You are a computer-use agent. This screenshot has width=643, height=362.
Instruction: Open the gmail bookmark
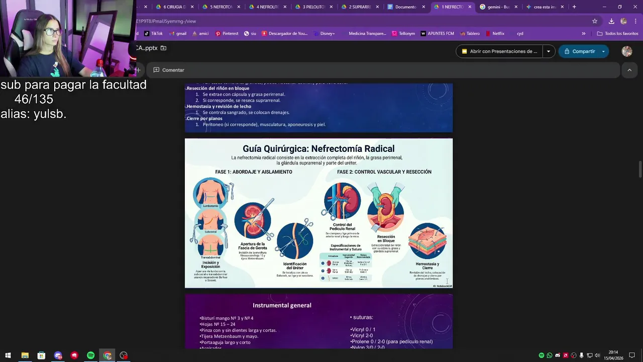tap(177, 34)
